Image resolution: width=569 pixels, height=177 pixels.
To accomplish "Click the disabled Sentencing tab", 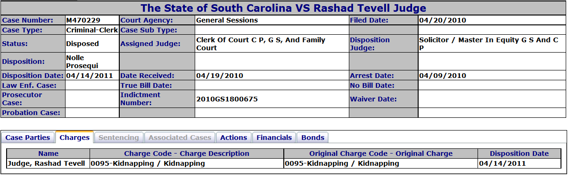I will [x=119, y=138].
